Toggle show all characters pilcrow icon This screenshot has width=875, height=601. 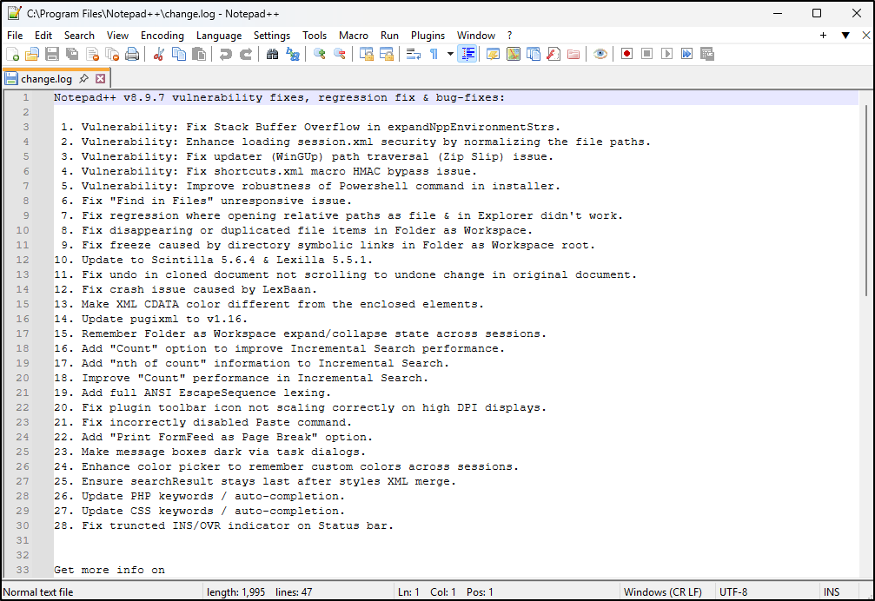[434, 54]
